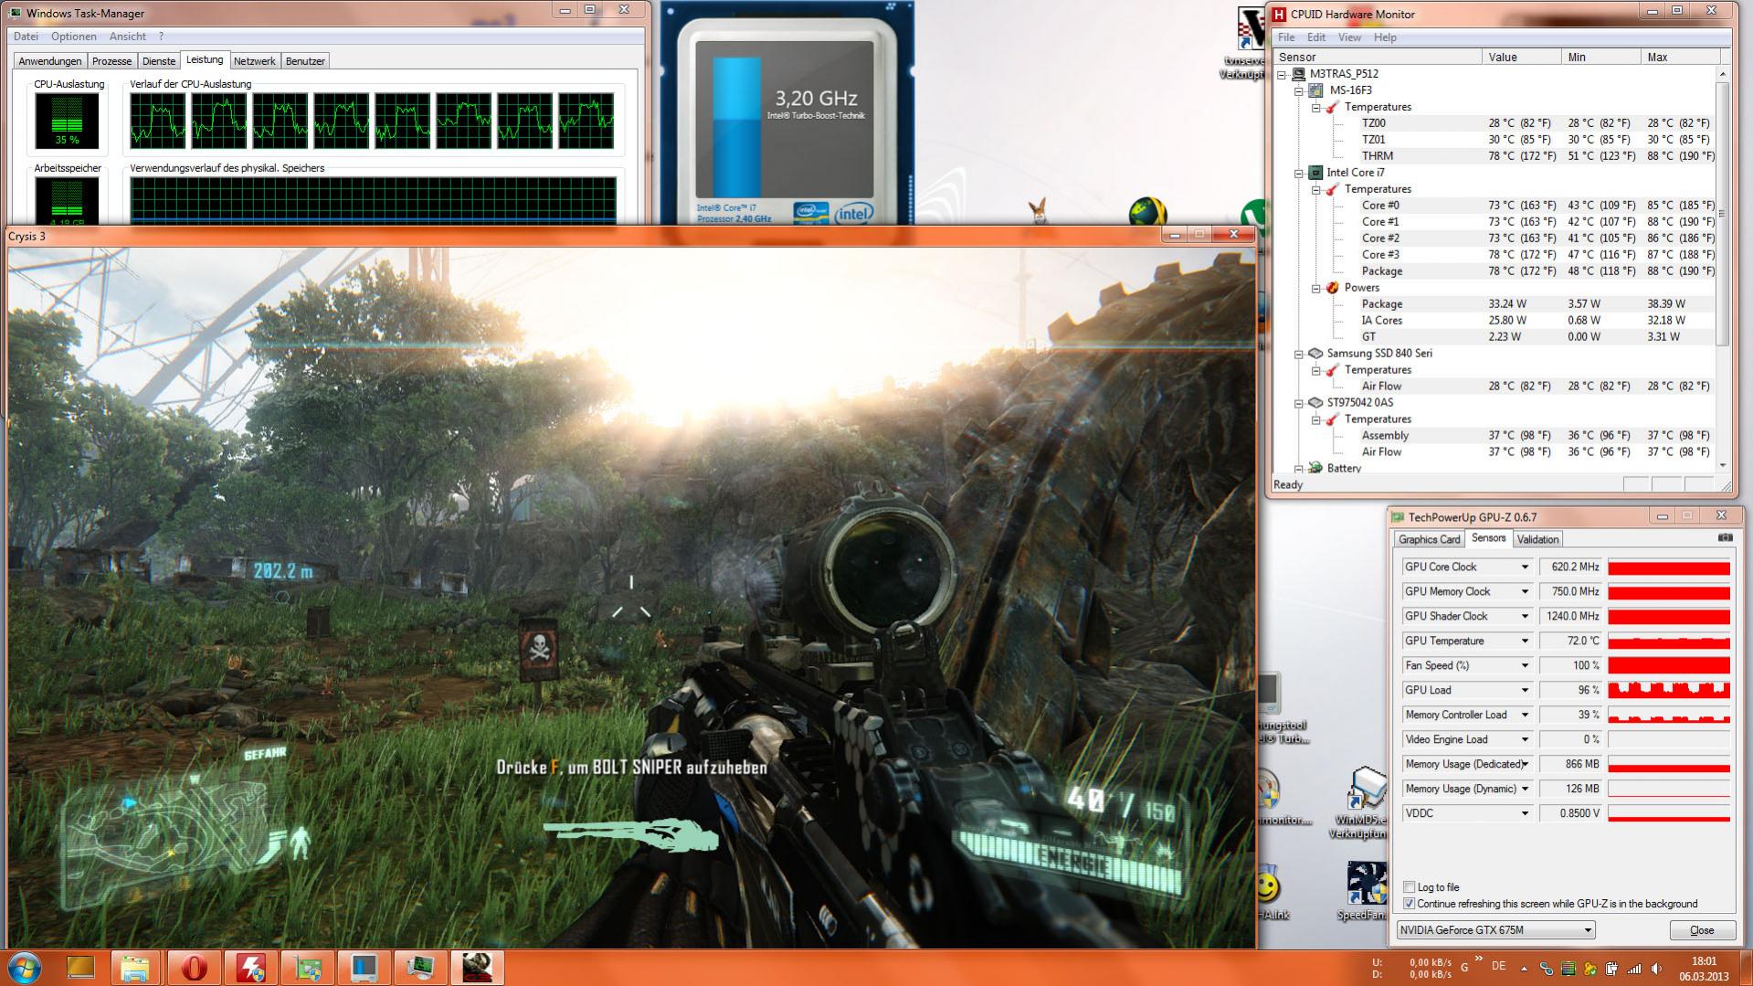Image resolution: width=1753 pixels, height=986 pixels.
Task: Click the Windows Start orb
Action: point(24,968)
